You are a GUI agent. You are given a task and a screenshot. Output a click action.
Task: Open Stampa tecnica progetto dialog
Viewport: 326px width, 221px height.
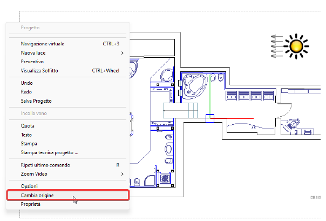click(x=68, y=152)
